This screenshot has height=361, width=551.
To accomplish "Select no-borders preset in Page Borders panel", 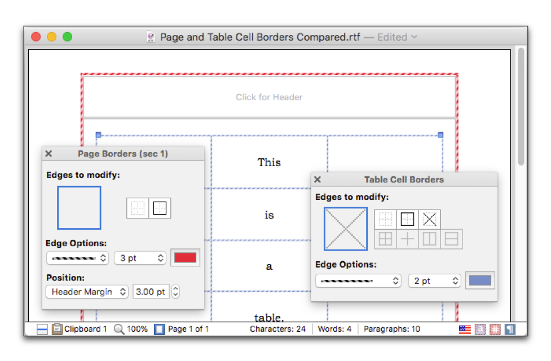I will coord(138,208).
